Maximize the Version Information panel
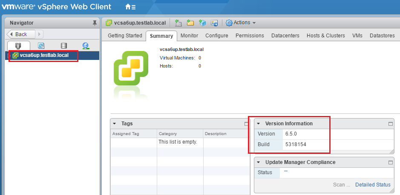 pos(390,124)
